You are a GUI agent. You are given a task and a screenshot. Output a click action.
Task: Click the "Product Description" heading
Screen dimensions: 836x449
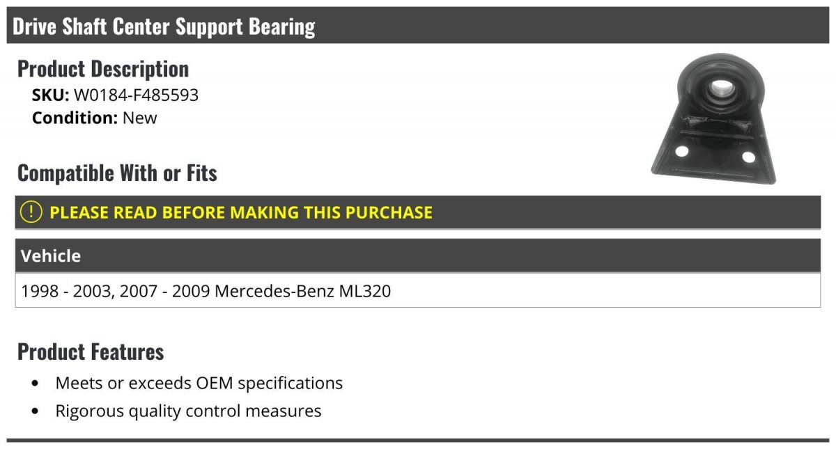click(103, 69)
